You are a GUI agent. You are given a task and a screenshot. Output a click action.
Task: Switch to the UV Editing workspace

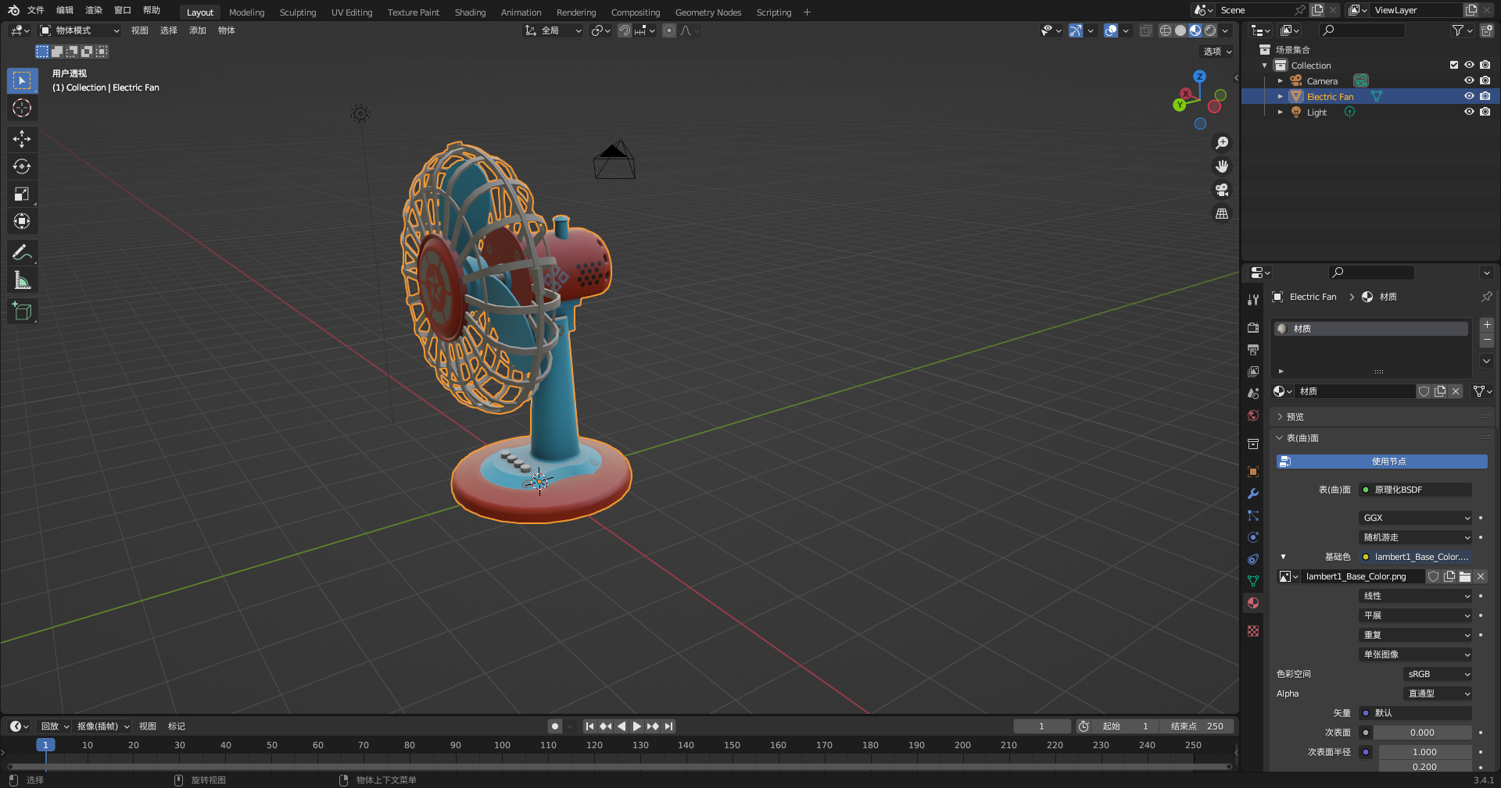point(352,12)
